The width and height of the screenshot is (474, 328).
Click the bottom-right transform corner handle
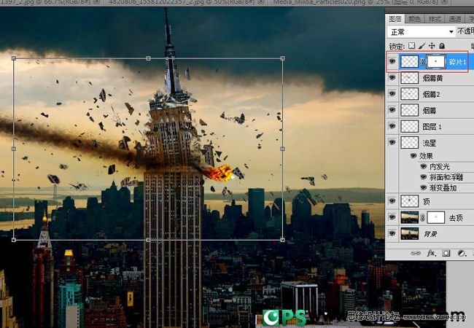(282, 240)
